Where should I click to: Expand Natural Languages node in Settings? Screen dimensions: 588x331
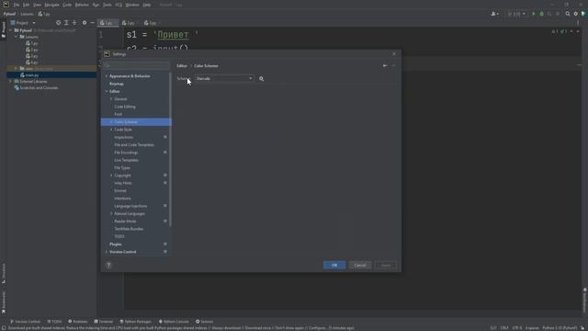(111, 214)
